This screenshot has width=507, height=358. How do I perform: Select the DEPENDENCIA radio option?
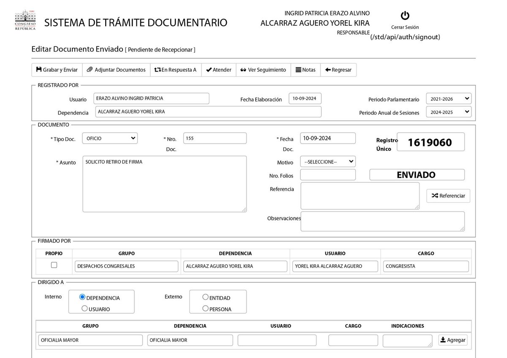[x=82, y=297]
